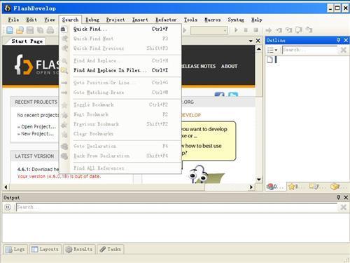
Task: Focus the Output search field
Action: [x=176, y=207]
